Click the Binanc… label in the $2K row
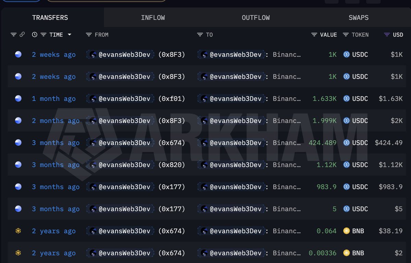This screenshot has height=263, width=411. [x=287, y=121]
